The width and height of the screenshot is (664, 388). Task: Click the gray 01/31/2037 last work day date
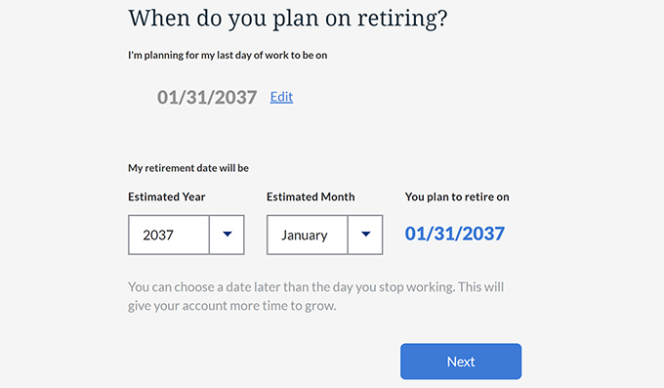coord(207,97)
